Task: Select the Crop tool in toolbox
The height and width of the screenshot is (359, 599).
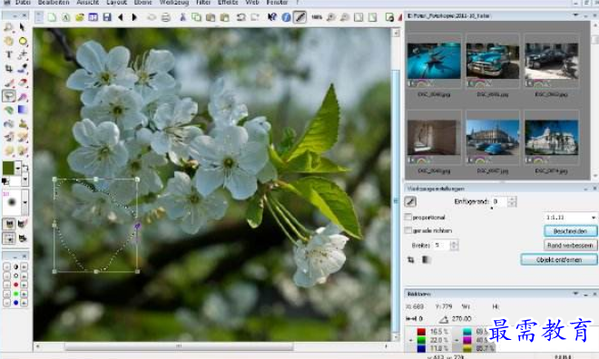Action: point(9,69)
